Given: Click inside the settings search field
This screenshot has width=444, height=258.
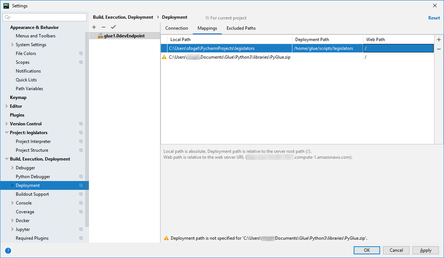Looking at the screenshot, I should pos(44,17).
